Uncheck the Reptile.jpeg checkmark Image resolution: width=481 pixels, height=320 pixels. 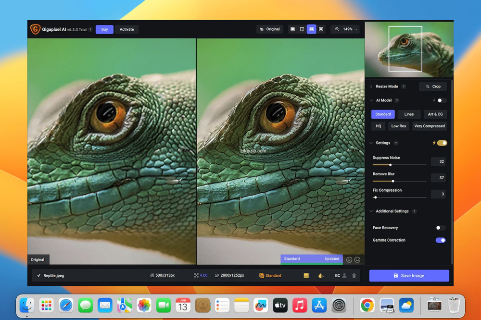(38, 276)
